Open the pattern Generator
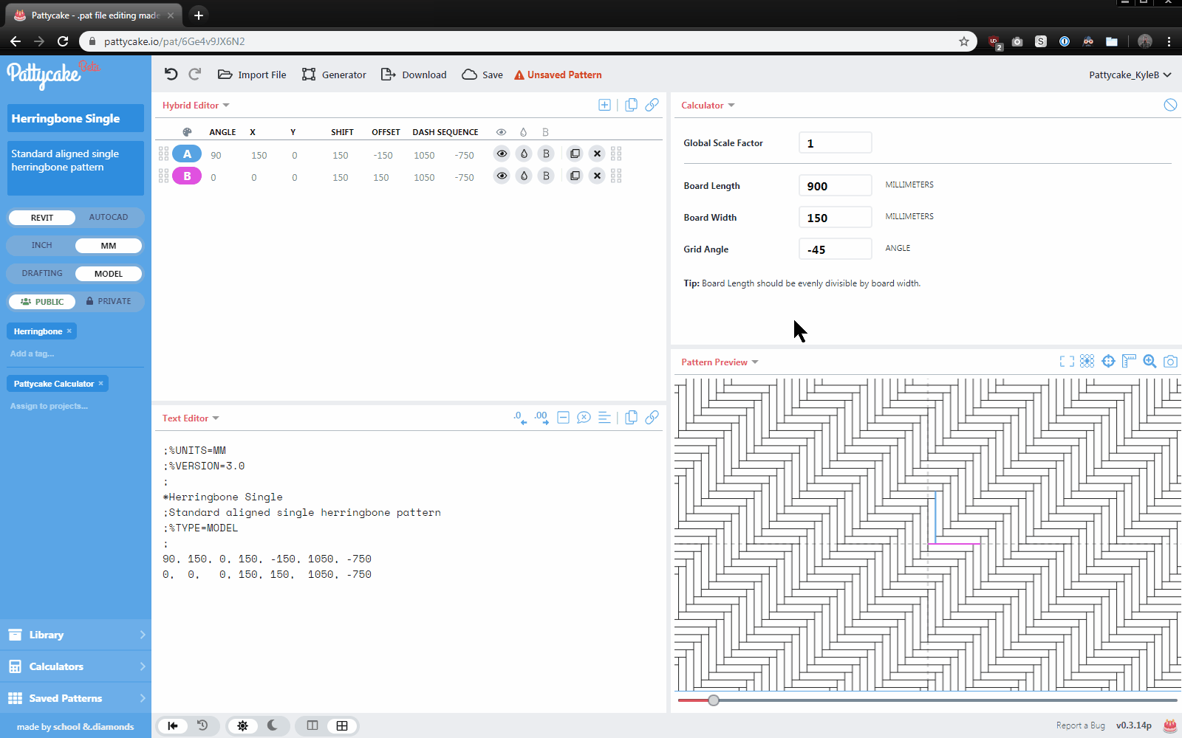The height and width of the screenshot is (738, 1182). pyautogui.click(x=334, y=75)
